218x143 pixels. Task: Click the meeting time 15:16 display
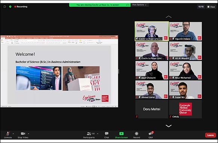point(201,7)
